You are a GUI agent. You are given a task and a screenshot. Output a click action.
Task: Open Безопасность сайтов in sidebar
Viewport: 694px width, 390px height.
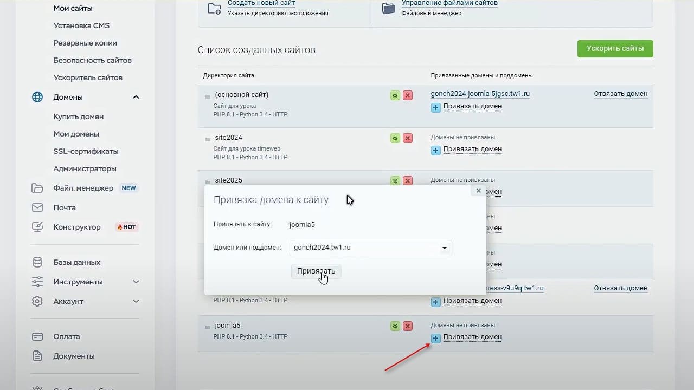(x=93, y=60)
